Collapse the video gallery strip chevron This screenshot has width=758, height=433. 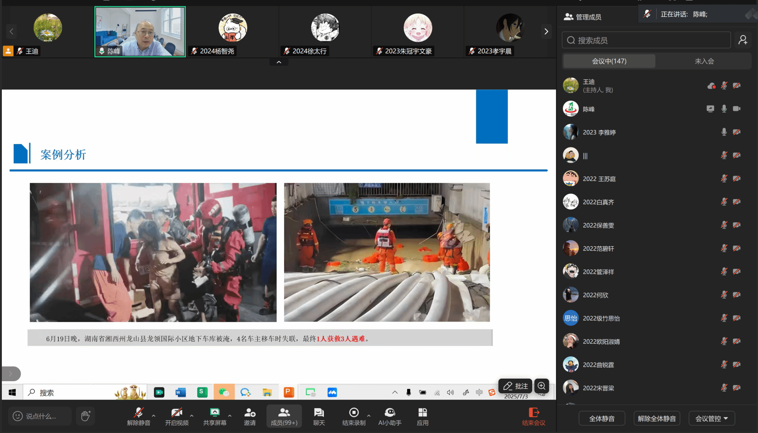coord(279,62)
